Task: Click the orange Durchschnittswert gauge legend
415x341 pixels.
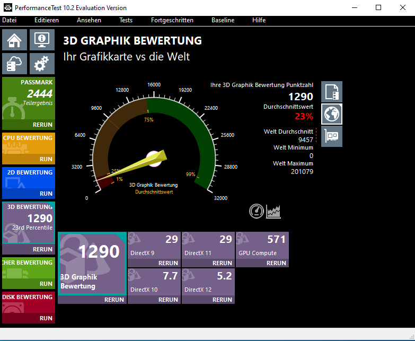Action: 154,192
